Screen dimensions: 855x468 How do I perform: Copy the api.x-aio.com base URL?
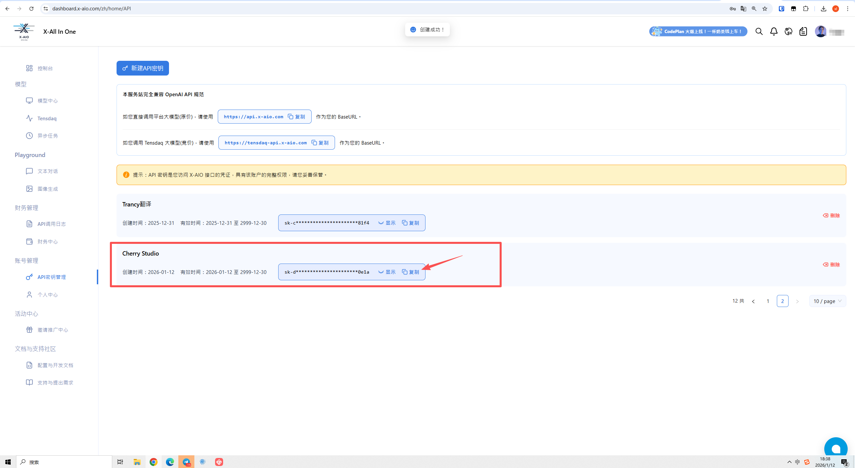(x=297, y=117)
